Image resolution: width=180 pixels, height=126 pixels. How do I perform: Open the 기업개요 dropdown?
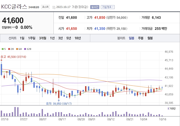(x=108, y=7)
